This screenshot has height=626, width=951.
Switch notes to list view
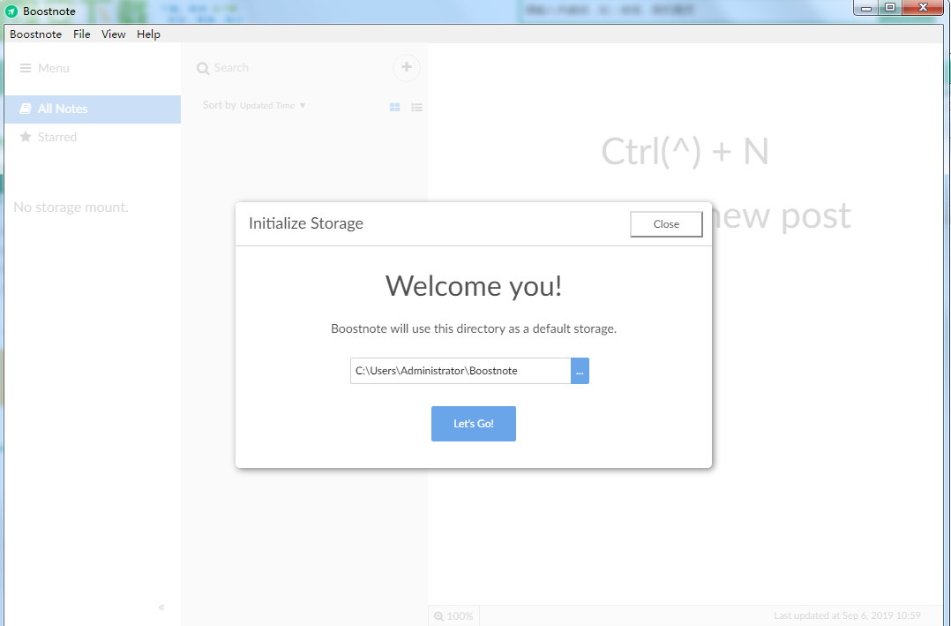pyautogui.click(x=416, y=106)
